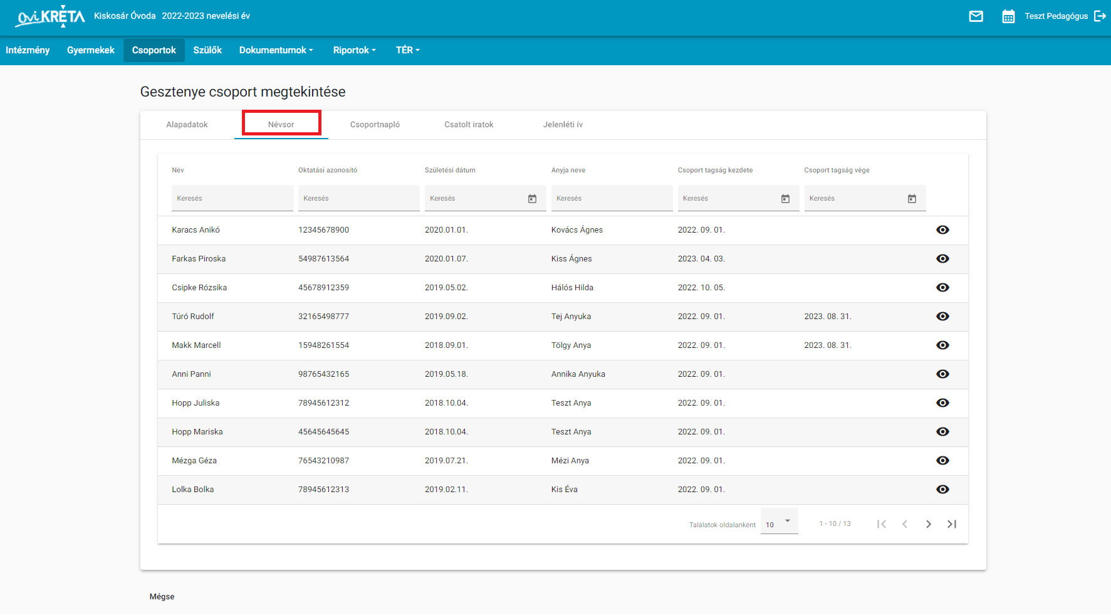Select the identifier 98765432165
Screen dimensions: 1111x615
[x=323, y=374]
